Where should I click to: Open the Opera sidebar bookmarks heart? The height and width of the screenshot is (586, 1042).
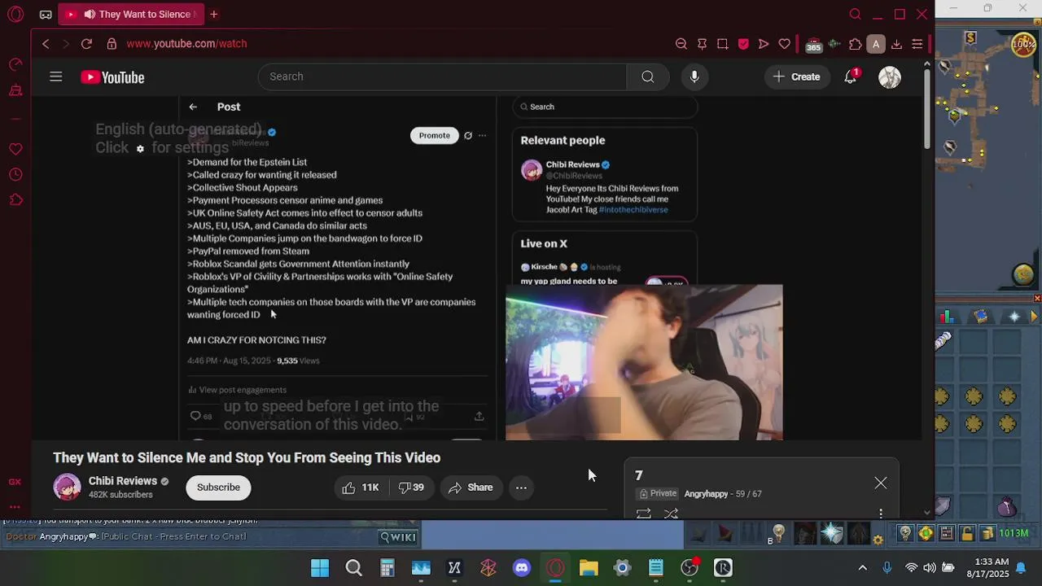(x=15, y=149)
